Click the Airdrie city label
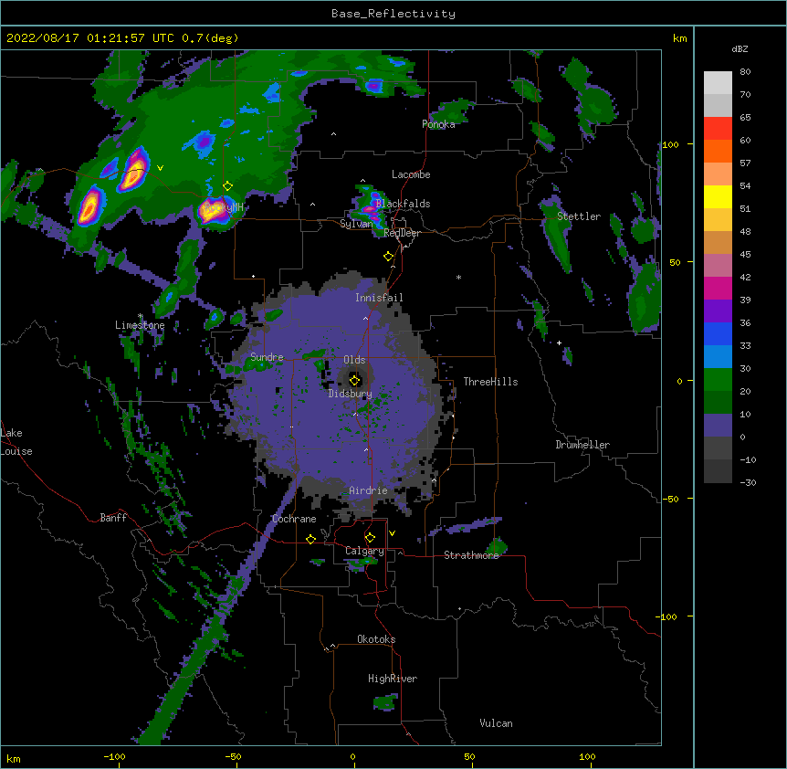Image resolution: width=787 pixels, height=769 pixels. [x=369, y=490]
